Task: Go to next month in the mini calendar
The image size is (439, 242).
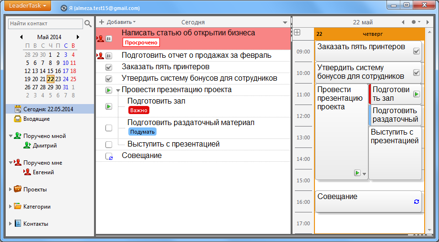Action: [x=78, y=37]
